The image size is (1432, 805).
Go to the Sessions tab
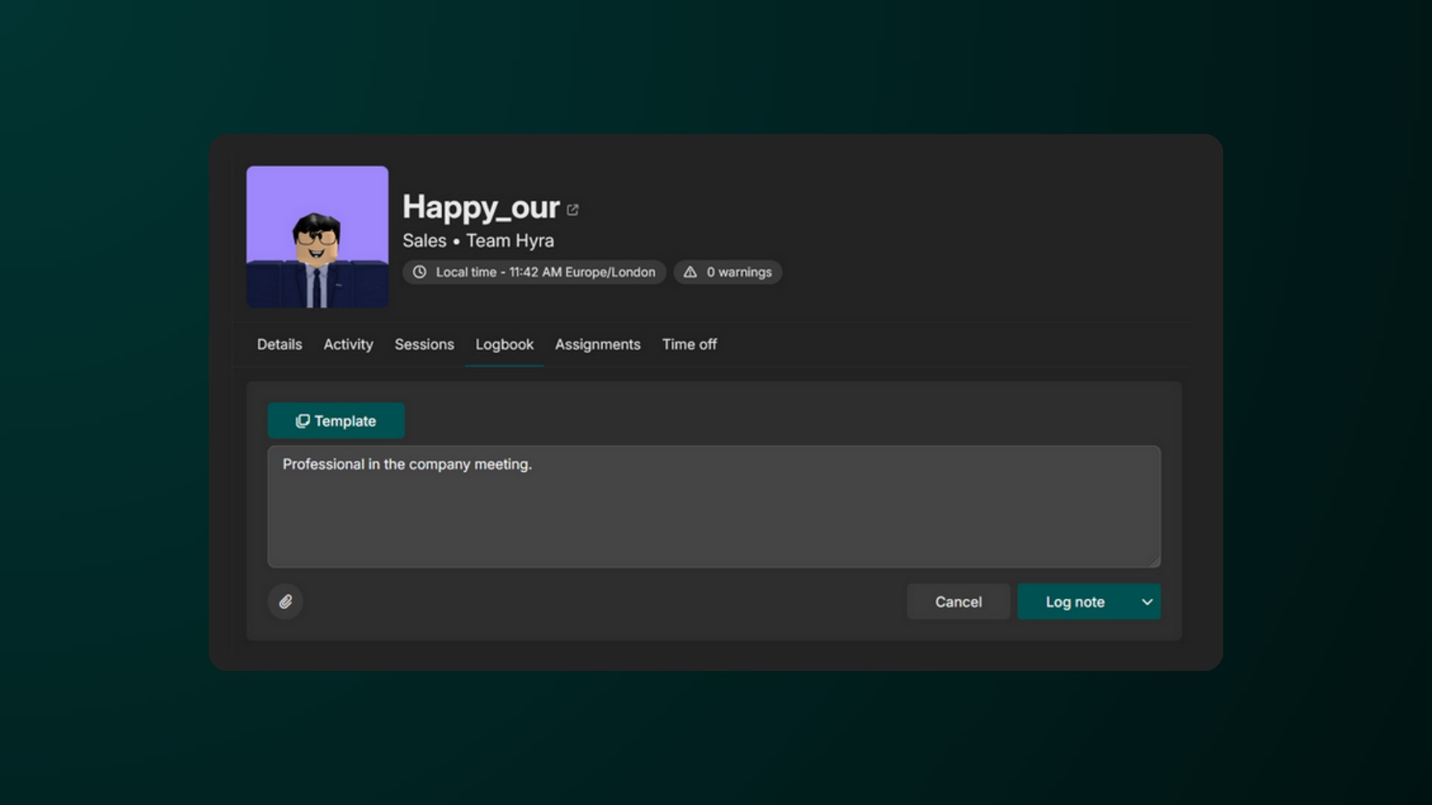[424, 344]
